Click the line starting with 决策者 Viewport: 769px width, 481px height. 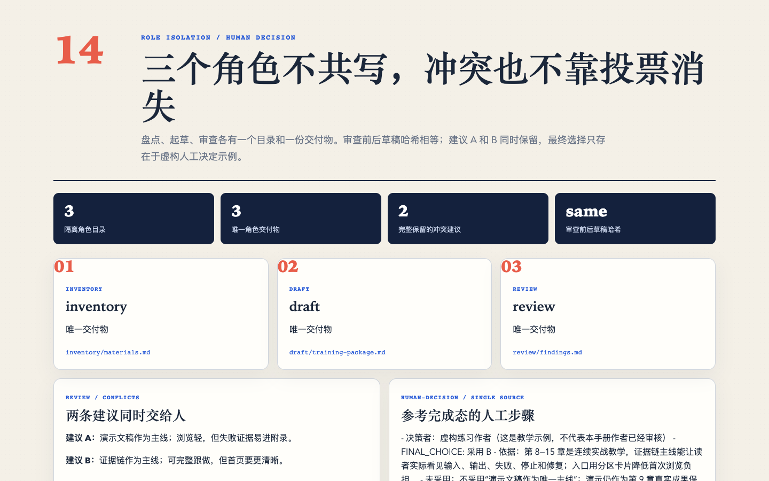click(x=538, y=438)
